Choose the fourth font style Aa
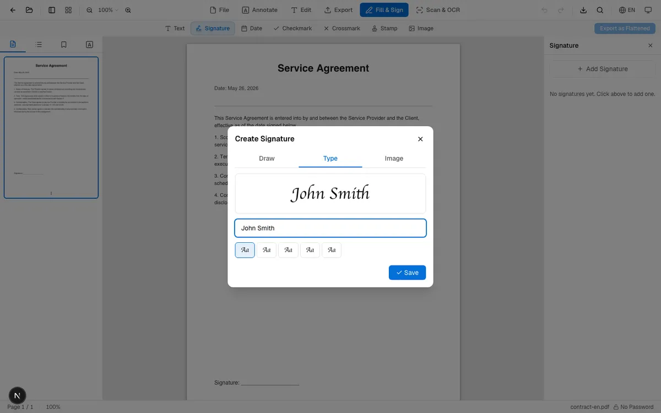This screenshot has width=661, height=413. pos(310,250)
